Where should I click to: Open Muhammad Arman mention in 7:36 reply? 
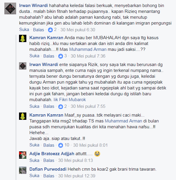88,49
